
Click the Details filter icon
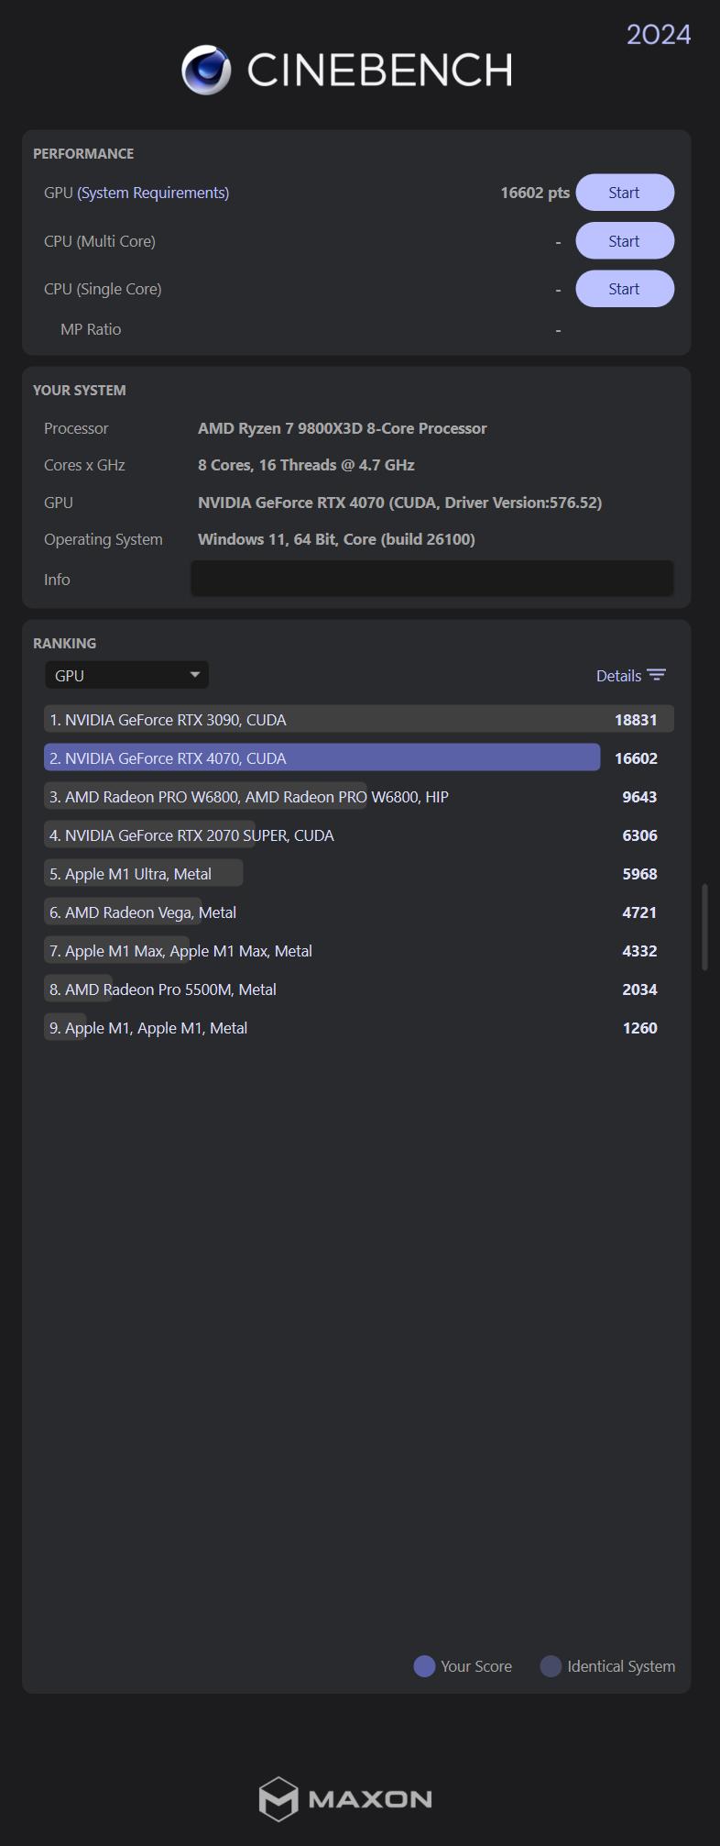coord(658,675)
